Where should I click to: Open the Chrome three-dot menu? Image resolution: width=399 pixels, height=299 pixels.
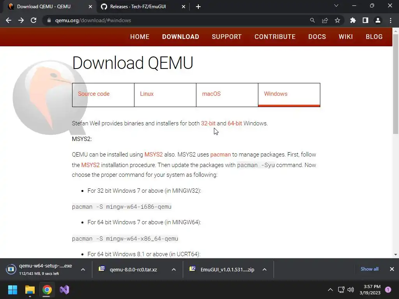click(390, 20)
